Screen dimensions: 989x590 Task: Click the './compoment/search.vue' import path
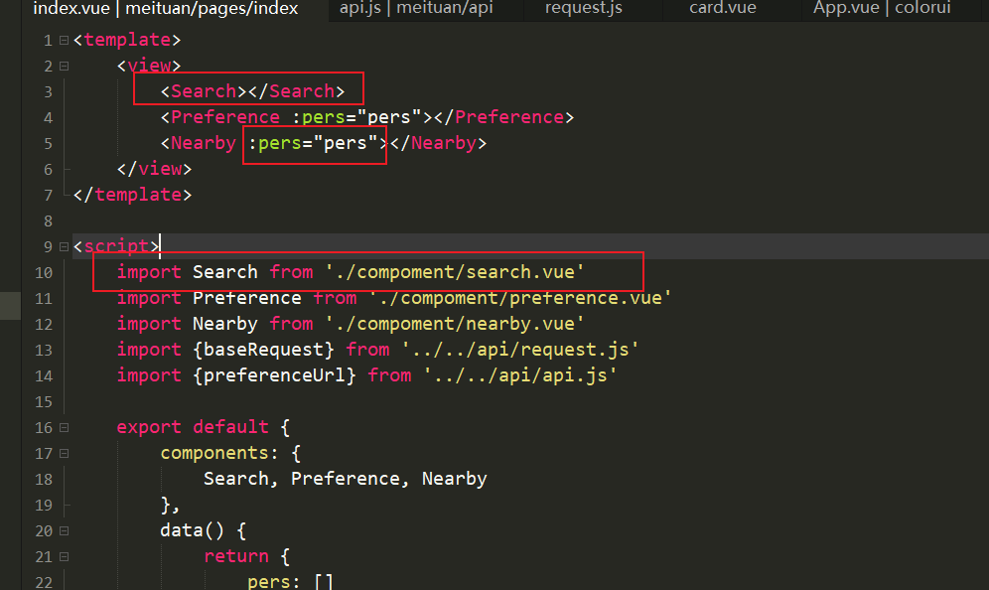point(455,272)
